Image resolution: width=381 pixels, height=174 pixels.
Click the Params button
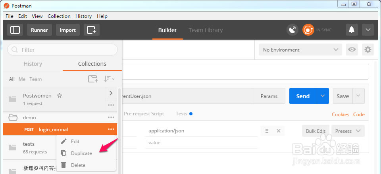tap(269, 96)
